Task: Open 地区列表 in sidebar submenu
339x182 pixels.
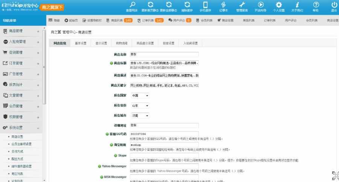Action: tap(17, 174)
